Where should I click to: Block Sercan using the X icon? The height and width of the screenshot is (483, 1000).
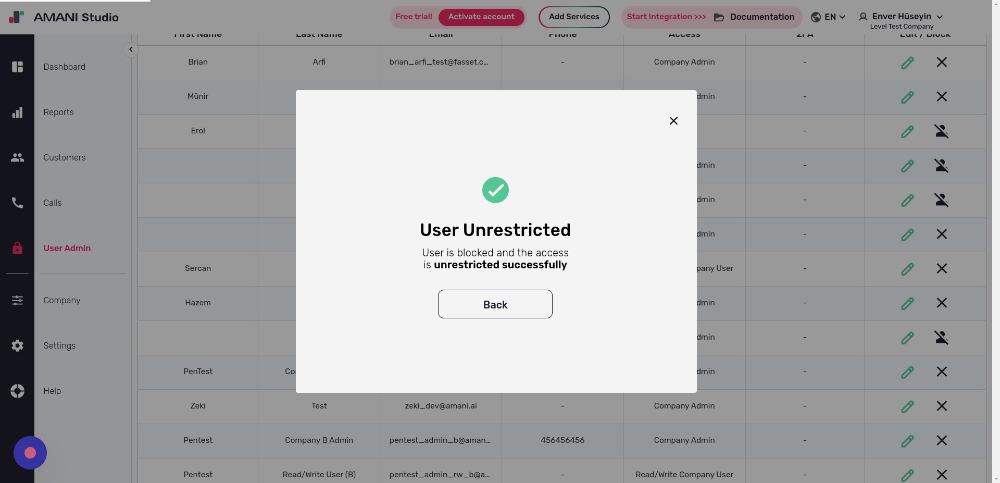(942, 269)
